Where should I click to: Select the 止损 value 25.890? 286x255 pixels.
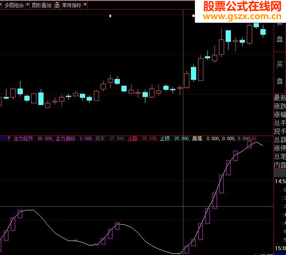pyautogui.click(x=181, y=139)
